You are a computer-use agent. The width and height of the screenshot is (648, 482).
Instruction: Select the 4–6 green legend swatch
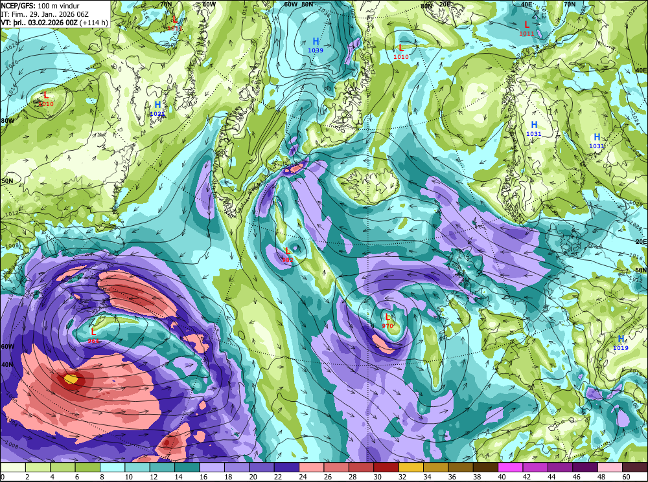point(63,467)
